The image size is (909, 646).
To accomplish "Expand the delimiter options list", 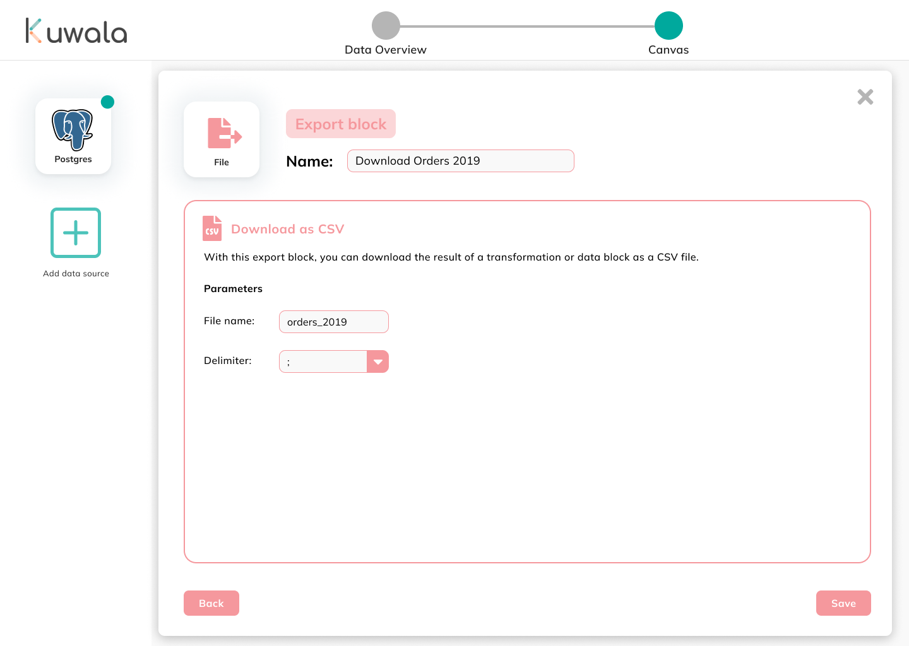I will 377,361.
